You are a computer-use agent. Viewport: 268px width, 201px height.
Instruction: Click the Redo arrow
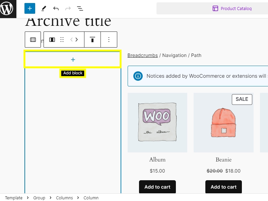tap(68, 8)
